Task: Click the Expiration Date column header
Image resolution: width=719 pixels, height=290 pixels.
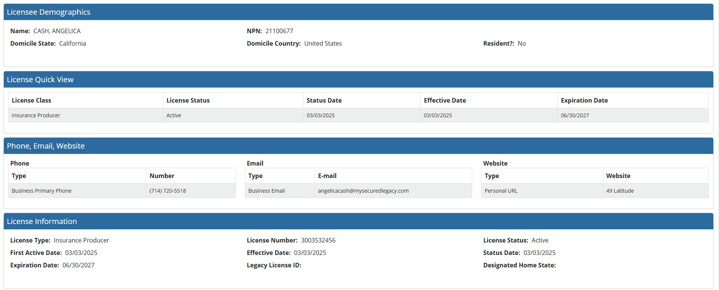Action: point(584,100)
